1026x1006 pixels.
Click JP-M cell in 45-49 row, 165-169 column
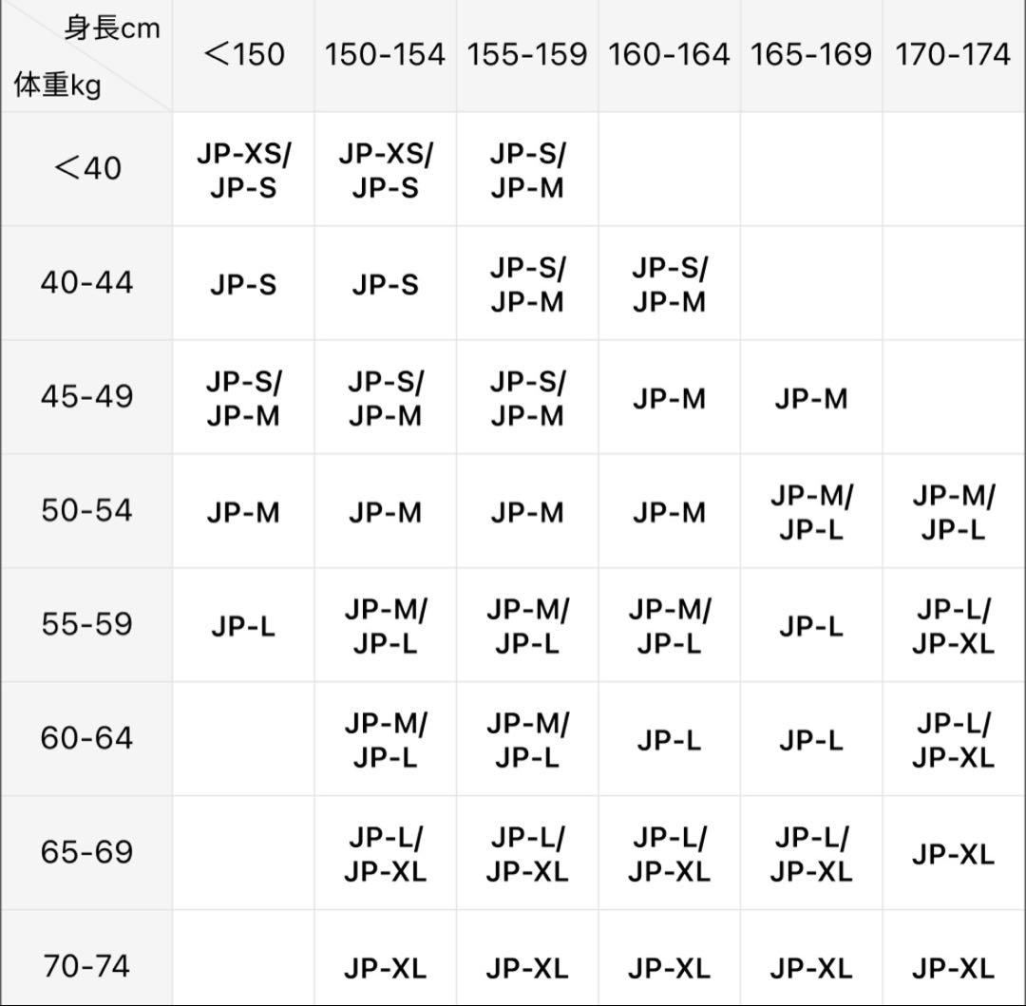(x=811, y=398)
